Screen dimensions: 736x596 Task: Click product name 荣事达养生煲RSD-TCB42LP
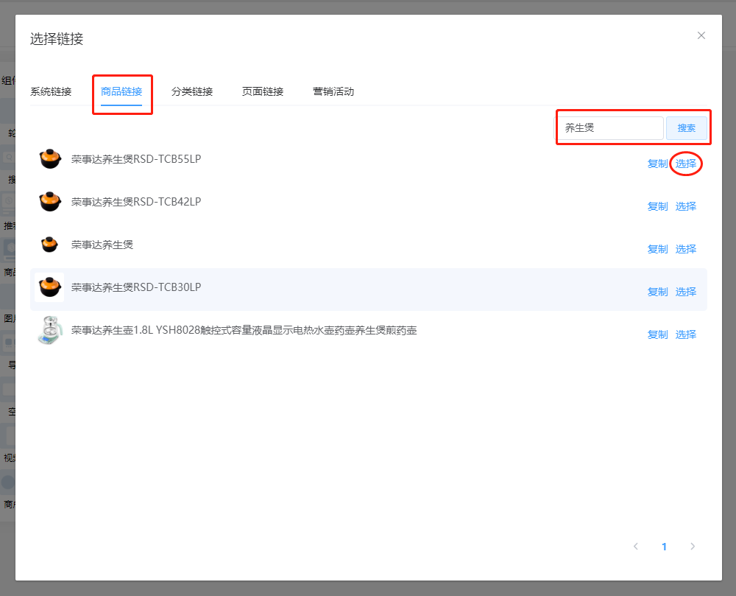point(136,202)
